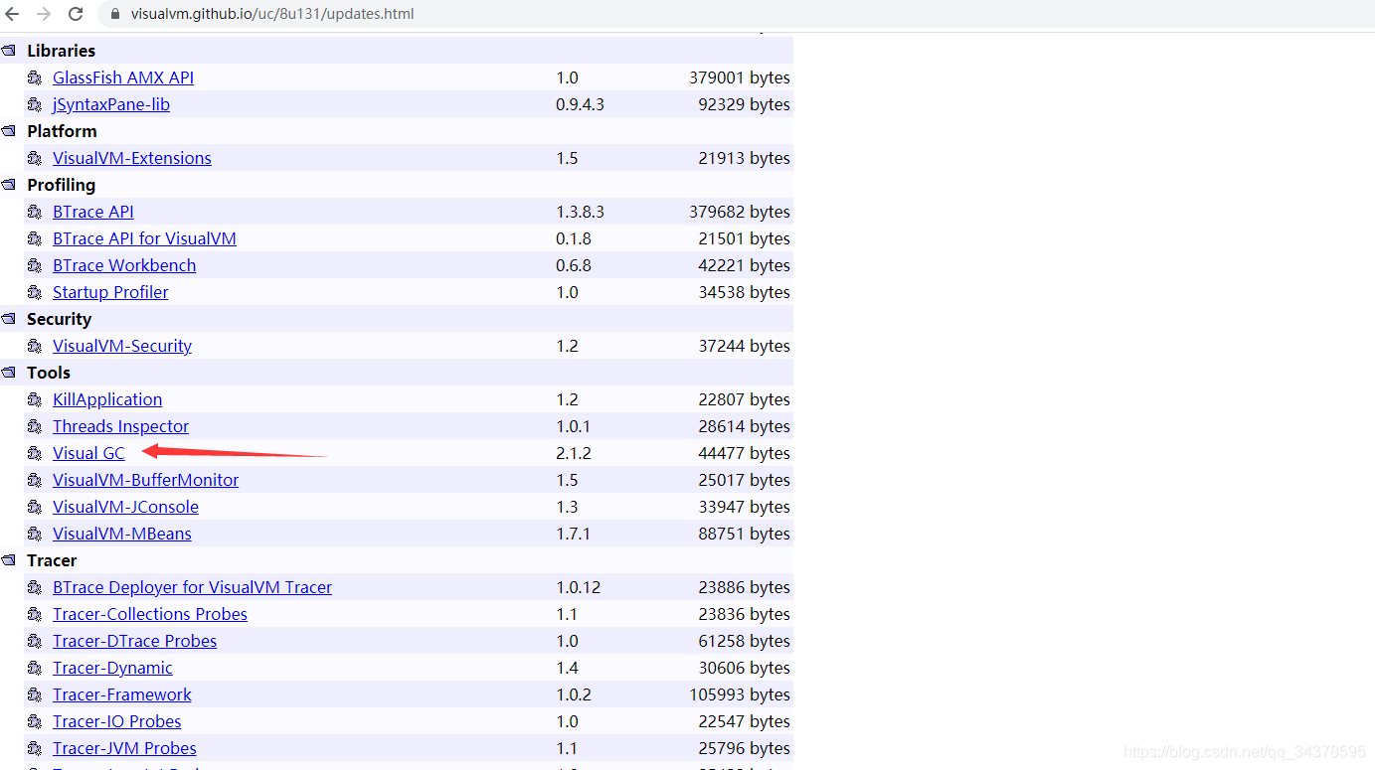Screen dimensions: 1375x770
Task: Click the Tracer category folder icon
Action: tap(9, 560)
